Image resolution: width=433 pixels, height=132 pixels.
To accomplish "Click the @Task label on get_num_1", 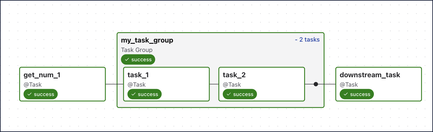I will click(33, 84).
